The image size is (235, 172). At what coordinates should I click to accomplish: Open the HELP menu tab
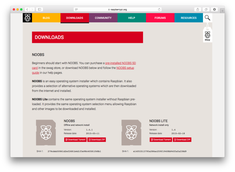coord(132,18)
